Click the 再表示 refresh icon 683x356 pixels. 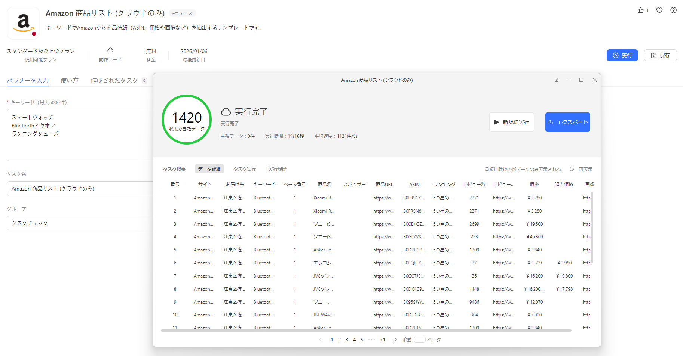pos(572,169)
